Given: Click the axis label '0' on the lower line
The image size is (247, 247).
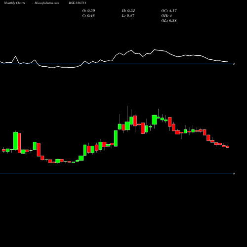Looking at the screenshot, I should click(234, 173).
